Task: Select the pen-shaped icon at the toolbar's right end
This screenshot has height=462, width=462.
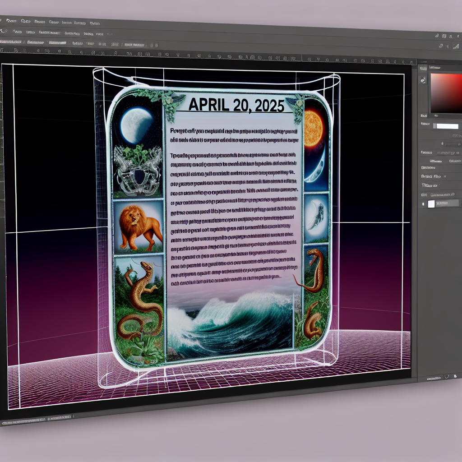Action: [456, 46]
